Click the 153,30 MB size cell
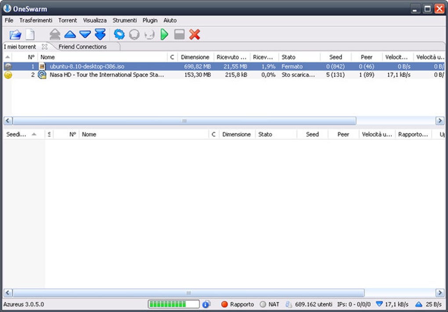This screenshot has width=448, height=312. point(198,75)
